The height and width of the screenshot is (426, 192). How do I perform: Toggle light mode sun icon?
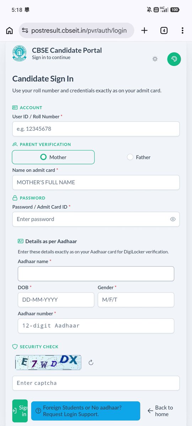tap(155, 59)
